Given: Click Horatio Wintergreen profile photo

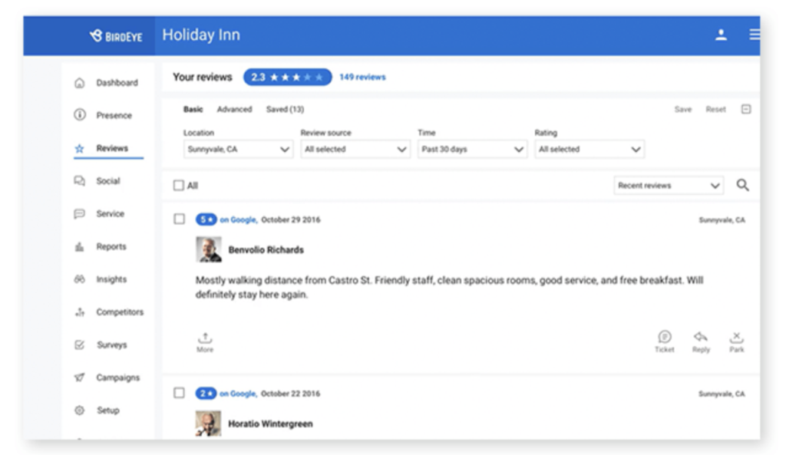Looking at the screenshot, I should (x=209, y=423).
